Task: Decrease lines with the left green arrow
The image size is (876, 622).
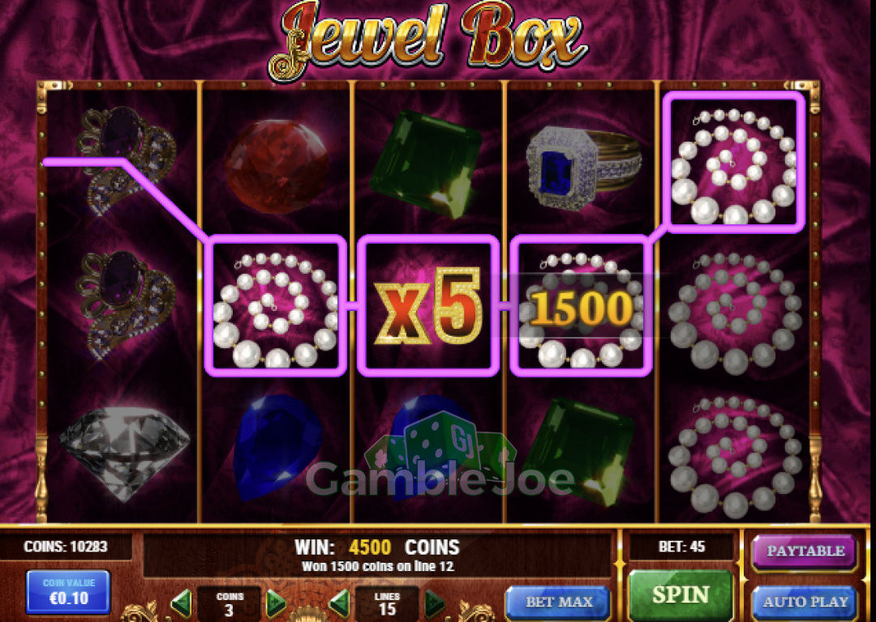Action: [x=339, y=603]
